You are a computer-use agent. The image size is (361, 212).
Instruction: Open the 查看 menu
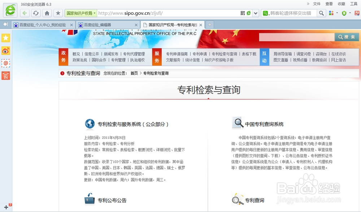(x=329, y=4)
